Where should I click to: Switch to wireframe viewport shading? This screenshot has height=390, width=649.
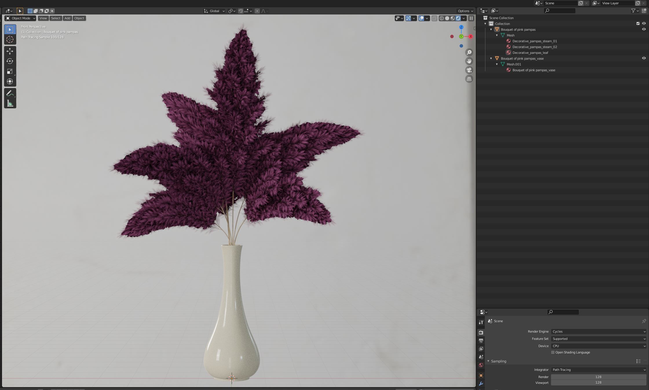pyautogui.click(x=442, y=18)
